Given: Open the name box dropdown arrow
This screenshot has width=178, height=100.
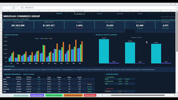Looking at the screenshot, I should click(11, 8).
